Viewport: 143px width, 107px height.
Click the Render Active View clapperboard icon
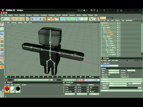(x=49, y=19)
